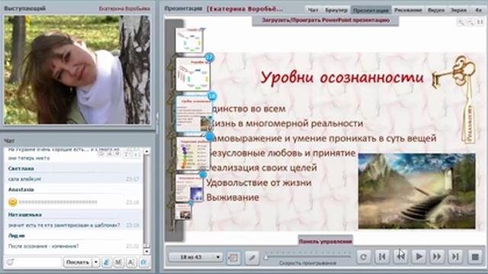This screenshot has height=274, width=488.
Task: Click the fit-to-size icon above slide
Action: click(480, 22)
